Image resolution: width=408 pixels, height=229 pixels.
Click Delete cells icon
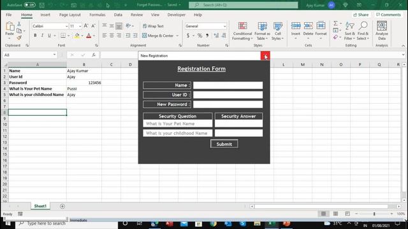[308, 26]
